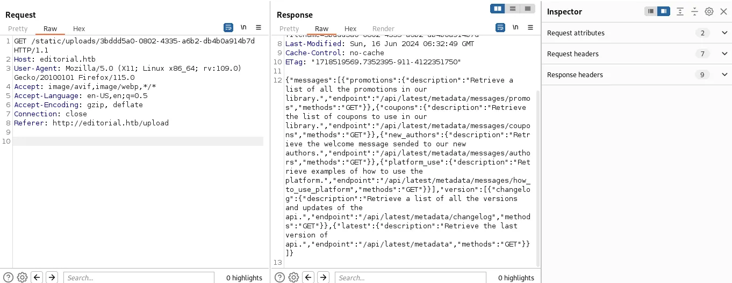Image resolution: width=732 pixels, height=283 pixels.
Task: Go to previous Request search match
Action: (37, 277)
